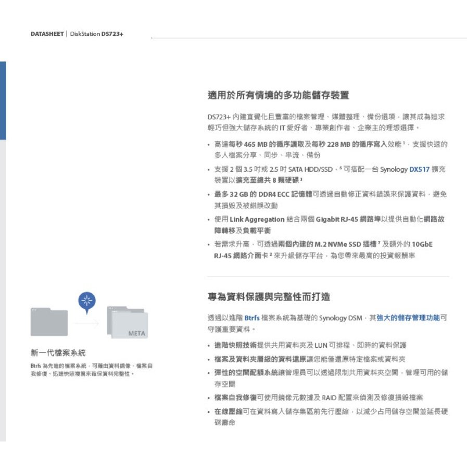467x467 pixels.
Task: Click the bold Link Aggregation text
Action: click(x=257, y=220)
